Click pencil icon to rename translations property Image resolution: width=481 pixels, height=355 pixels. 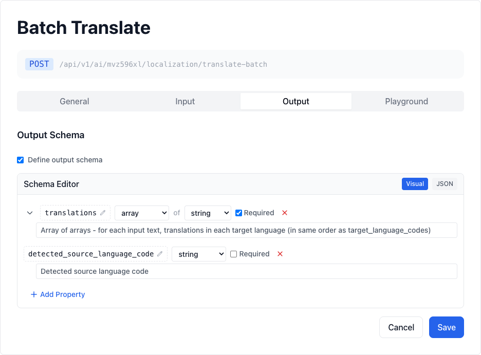tap(102, 213)
